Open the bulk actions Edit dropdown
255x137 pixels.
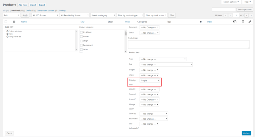coord(12,15)
